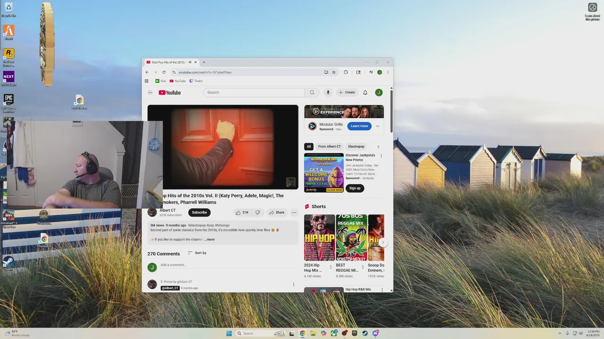Open the 2024 Hip Hop Mix short thumbnail
The height and width of the screenshot is (339, 604).
pyautogui.click(x=319, y=238)
